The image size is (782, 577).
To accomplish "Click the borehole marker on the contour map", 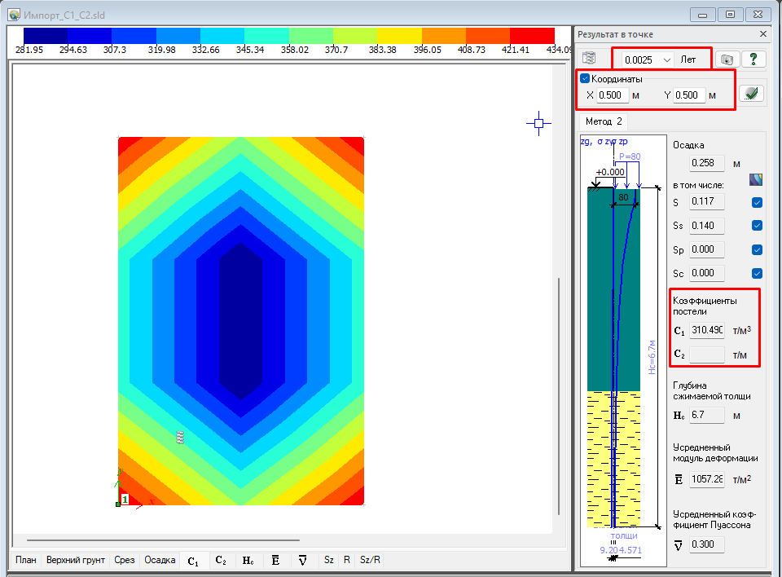I will pyautogui.click(x=181, y=438).
